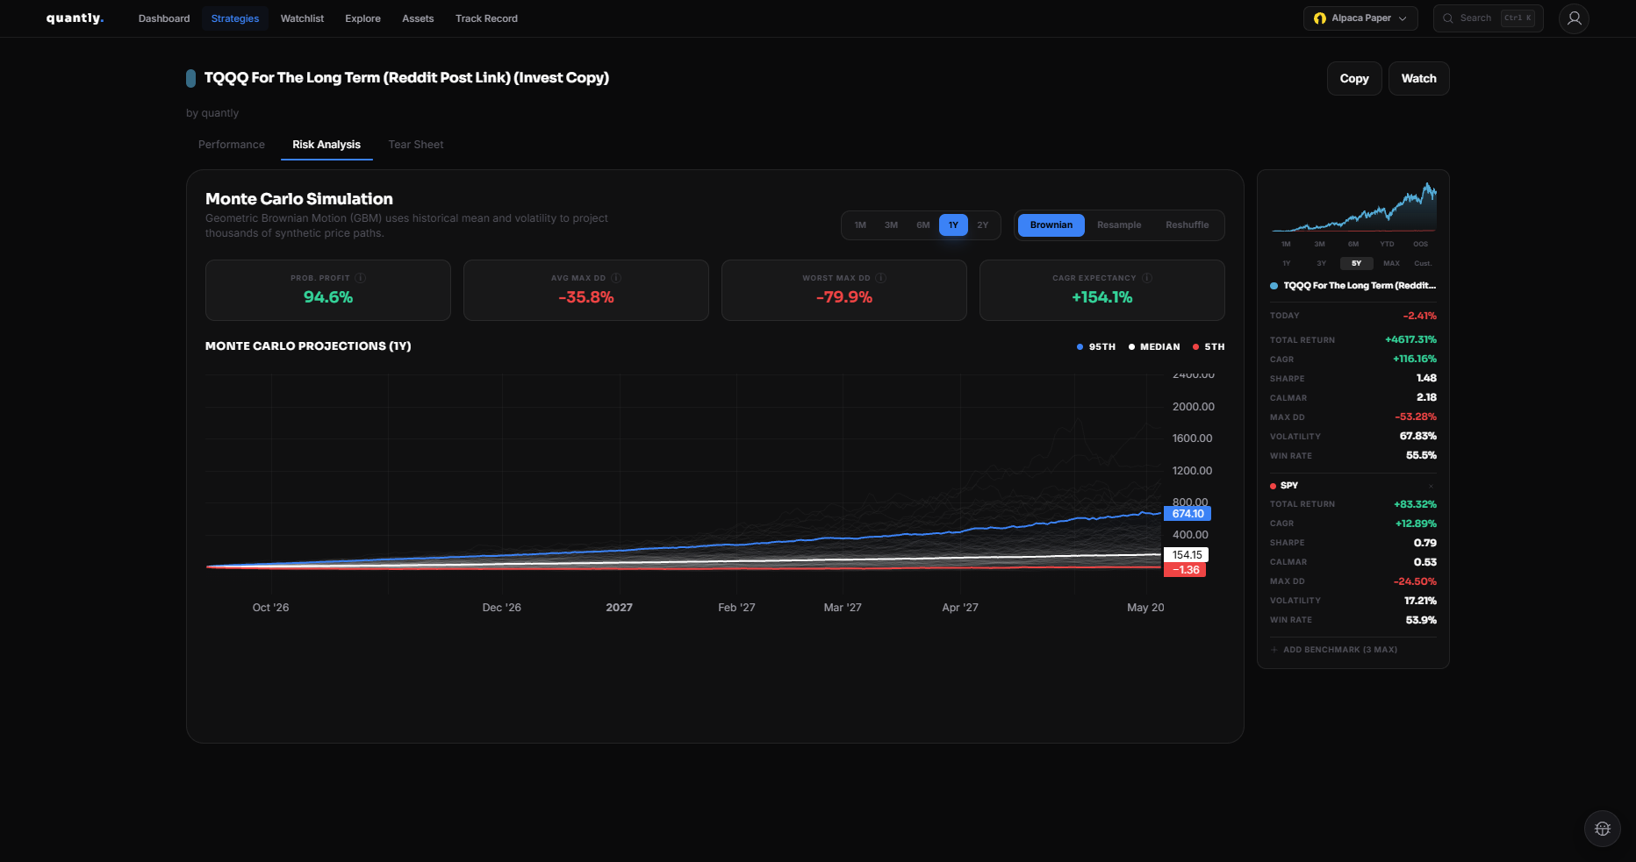Click the Watch button

(1418, 79)
